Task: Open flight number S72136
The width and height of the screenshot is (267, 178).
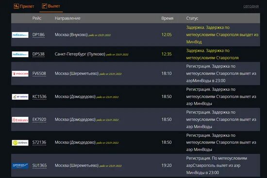Action: click(x=39, y=143)
